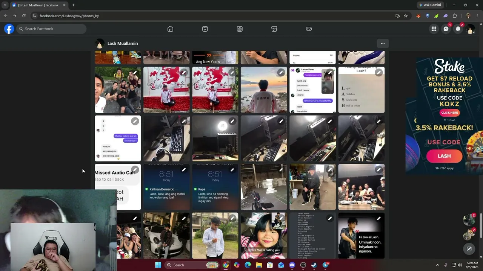Switch to the Lash Muallamin Facebook tab

[38, 5]
